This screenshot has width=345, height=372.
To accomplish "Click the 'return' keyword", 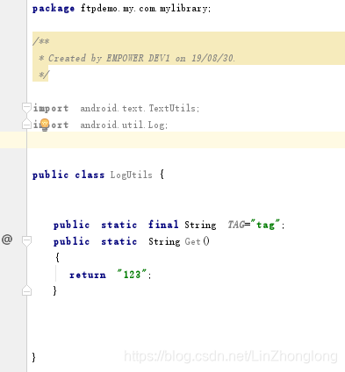I will [88, 275].
